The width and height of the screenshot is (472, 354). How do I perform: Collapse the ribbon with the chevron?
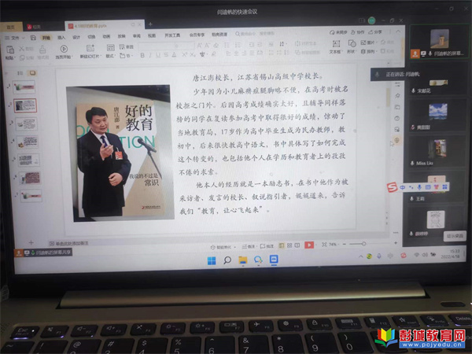click(x=398, y=31)
